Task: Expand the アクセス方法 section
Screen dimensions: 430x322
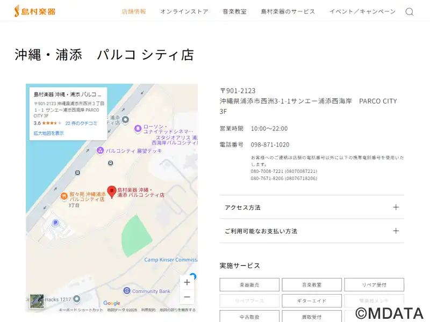Action: tap(312, 207)
